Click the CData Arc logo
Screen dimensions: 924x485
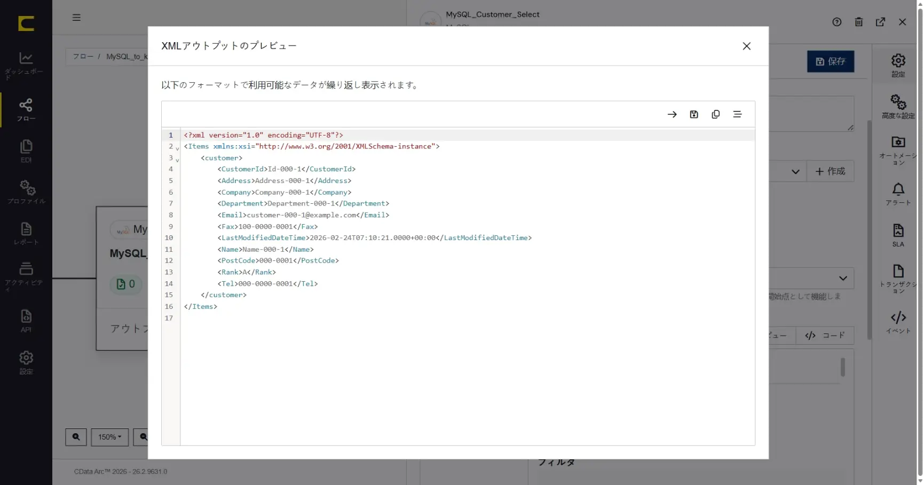[26, 23]
